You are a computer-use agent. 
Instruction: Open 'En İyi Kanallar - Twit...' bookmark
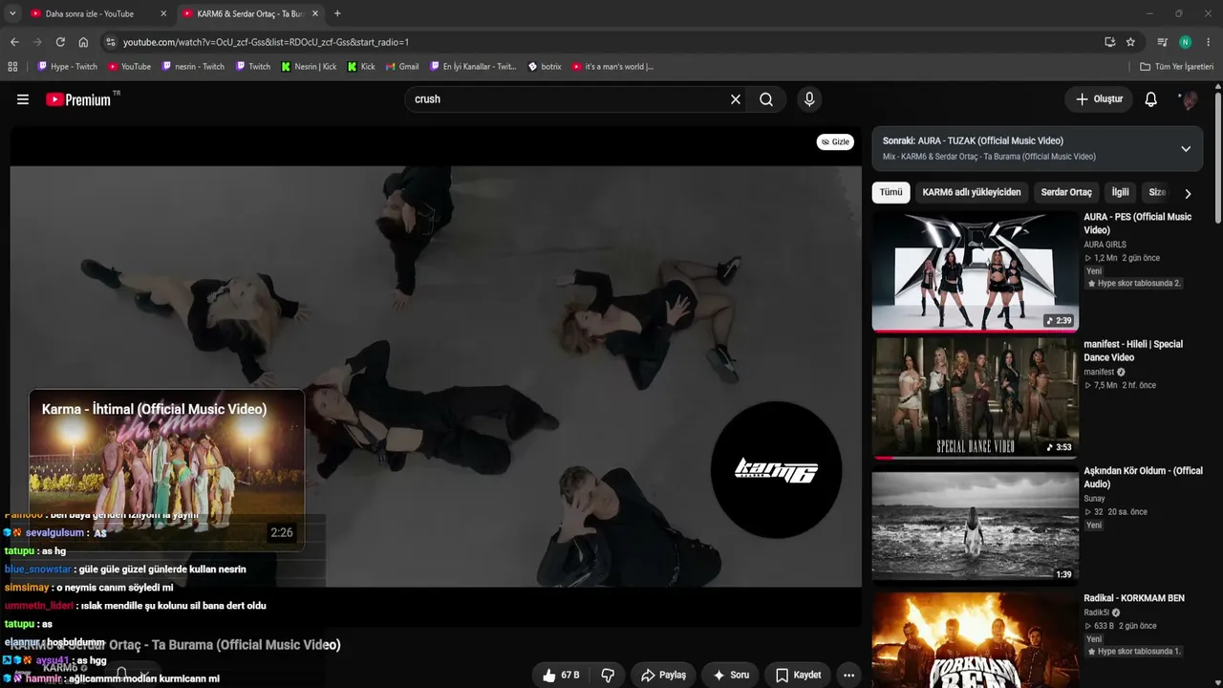click(x=473, y=67)
